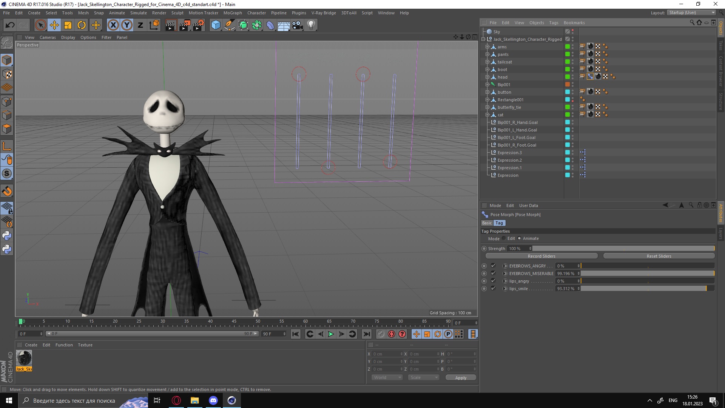Click the Undo arrow icon
This screenshot has width=725, height=408.
pos(10,25)
